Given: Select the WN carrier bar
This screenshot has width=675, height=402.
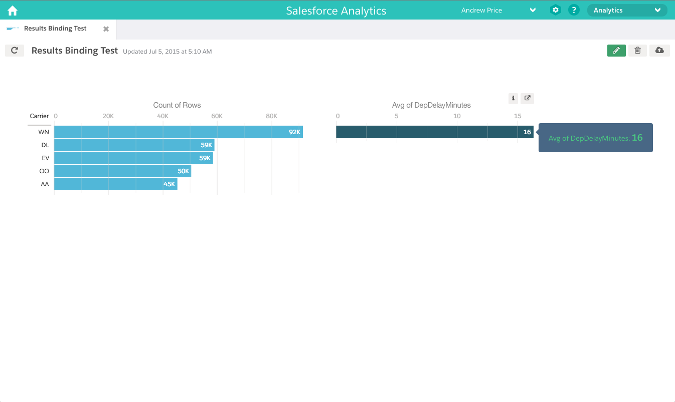Looking at the screenshot, I should click(178, 132).
